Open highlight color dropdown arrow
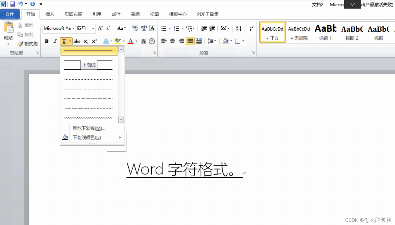 [x=124, y=41]
